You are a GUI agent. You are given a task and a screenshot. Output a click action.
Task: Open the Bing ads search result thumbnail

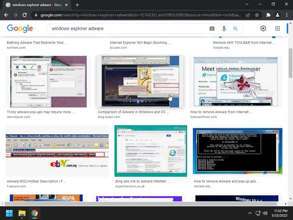(151, 151)
